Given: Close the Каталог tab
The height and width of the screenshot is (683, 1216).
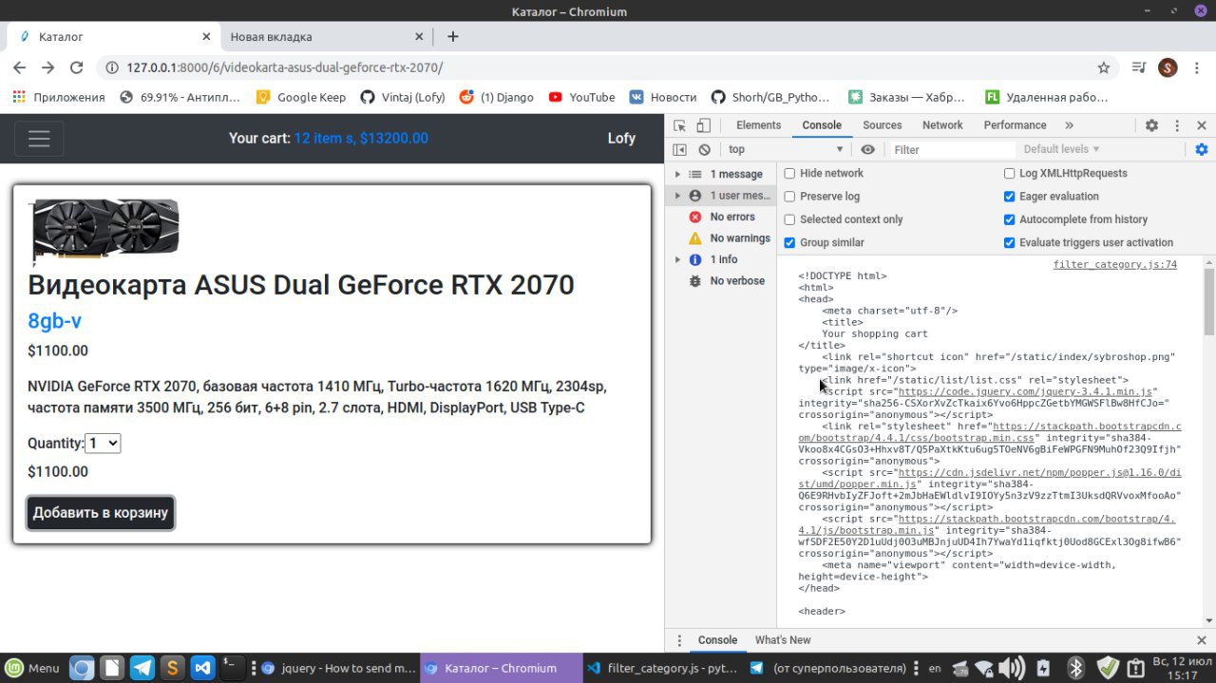Looking at the screenshot, I should [207, 37].
